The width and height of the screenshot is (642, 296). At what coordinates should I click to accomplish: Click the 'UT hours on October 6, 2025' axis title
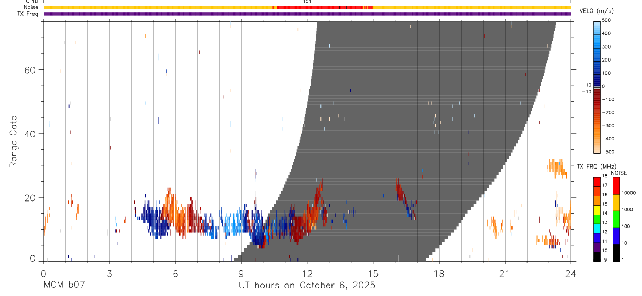307,286
